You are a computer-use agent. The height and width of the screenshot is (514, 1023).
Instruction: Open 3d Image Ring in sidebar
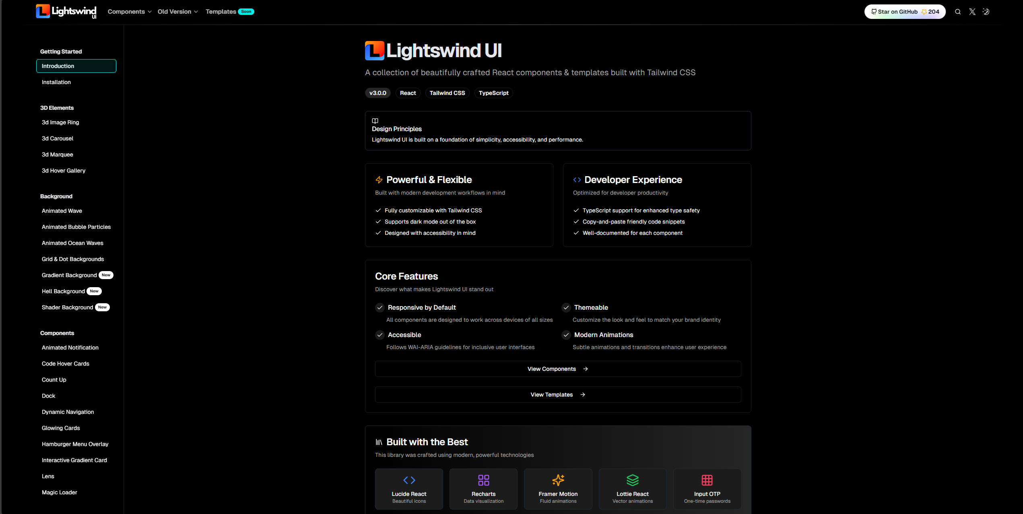pos(60,122)
